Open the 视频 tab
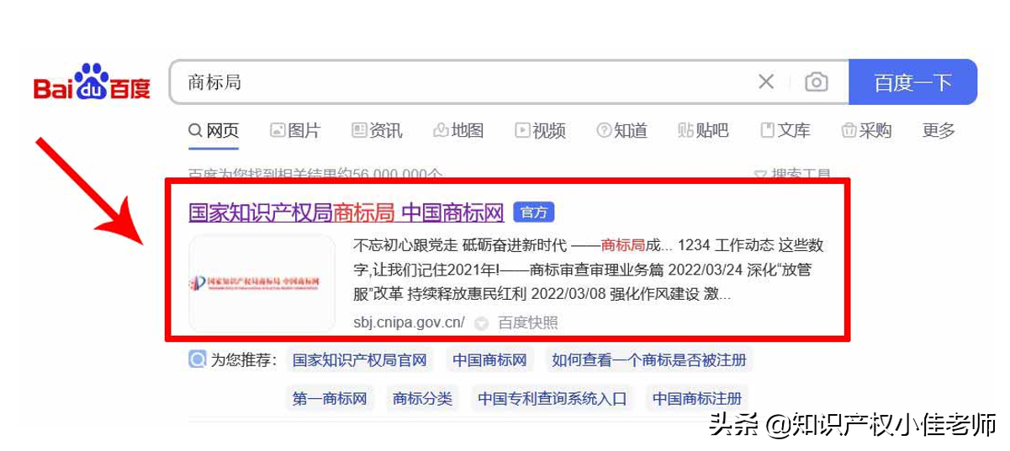This screenshot has height=451, width=1010. (x=540, y=130)
